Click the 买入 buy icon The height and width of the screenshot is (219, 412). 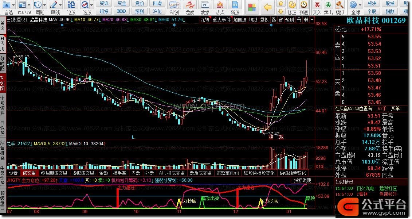[317, 5]
